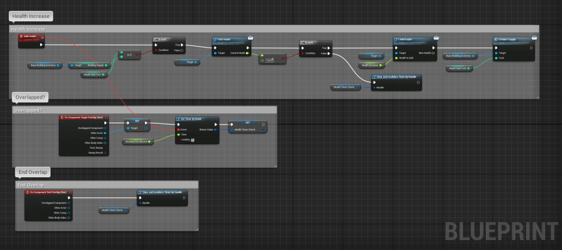The width and height of the screenshot is (562, 250).
Task: Click the On Component End Overlap event icon
Action: point(27,191)
